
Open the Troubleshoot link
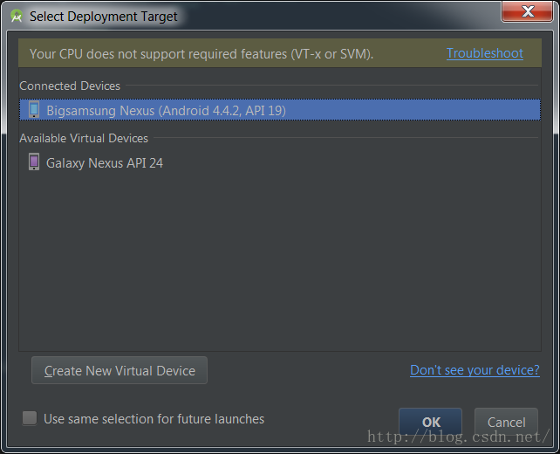coord(485,53)
